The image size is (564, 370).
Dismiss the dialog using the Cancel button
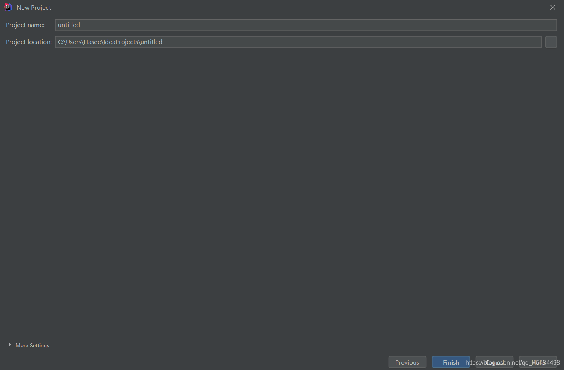(494, 362)
